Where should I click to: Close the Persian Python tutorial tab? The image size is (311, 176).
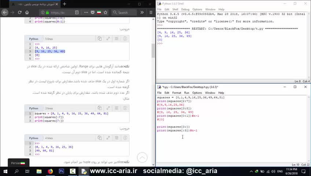57,4
